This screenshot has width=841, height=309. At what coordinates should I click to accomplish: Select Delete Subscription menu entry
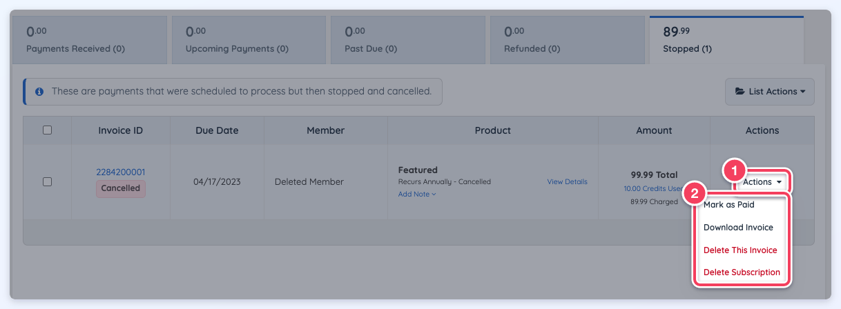742,272
